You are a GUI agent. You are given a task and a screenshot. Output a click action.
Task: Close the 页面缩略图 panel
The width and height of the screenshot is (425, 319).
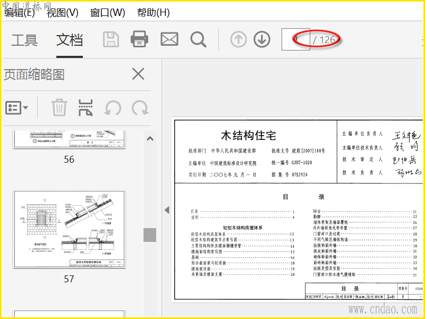(x=138, y=74)
